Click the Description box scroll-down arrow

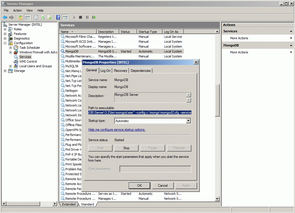click(189, 100)
